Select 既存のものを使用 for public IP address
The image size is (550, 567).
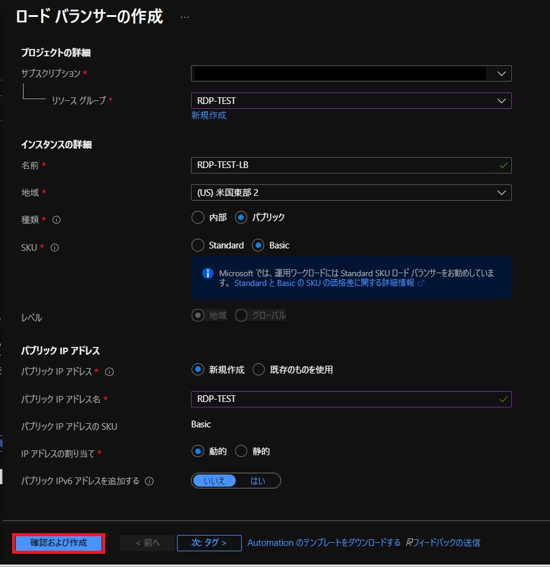259,369
